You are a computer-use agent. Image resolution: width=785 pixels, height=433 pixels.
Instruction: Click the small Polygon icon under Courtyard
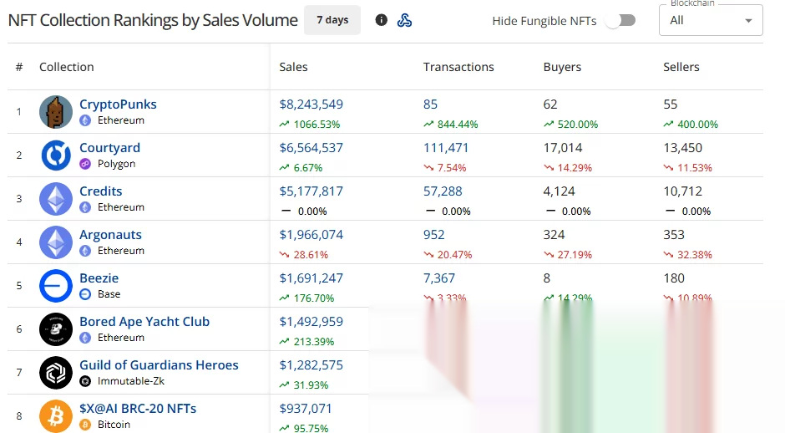pyautogui.click(x=86, y=164)
